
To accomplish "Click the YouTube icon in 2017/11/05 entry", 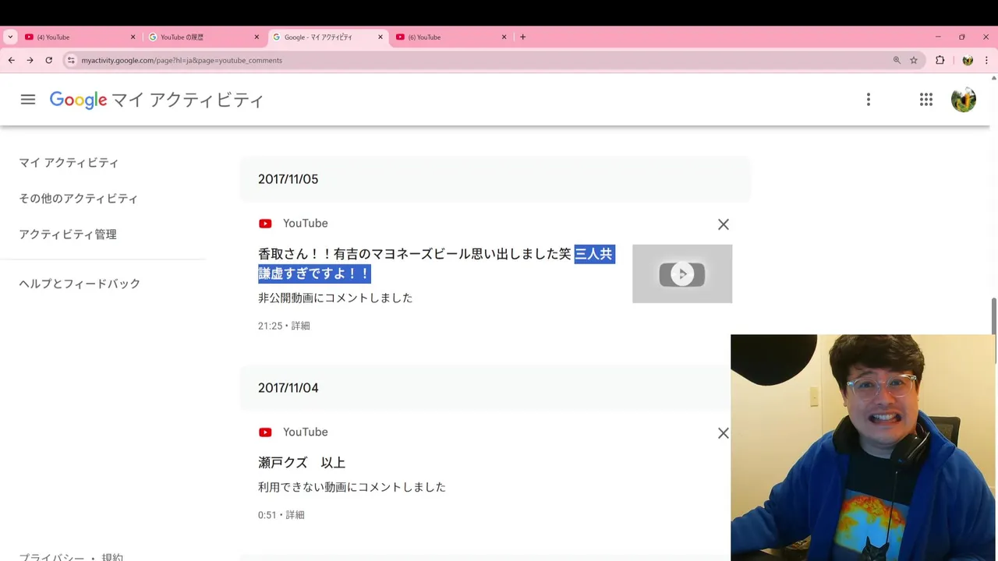I will [x=265, y=224].
